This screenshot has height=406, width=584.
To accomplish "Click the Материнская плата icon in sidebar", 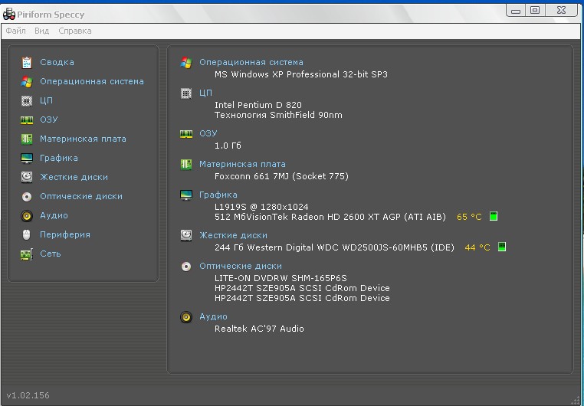I will point(27,139).
